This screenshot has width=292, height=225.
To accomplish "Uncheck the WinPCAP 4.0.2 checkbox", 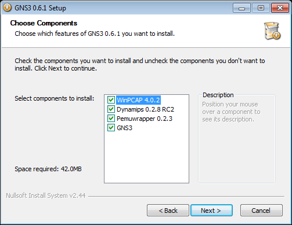I will 111,100.
